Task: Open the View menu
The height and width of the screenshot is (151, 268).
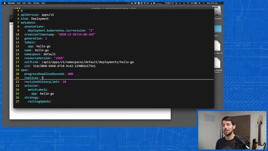Action: 29,3
